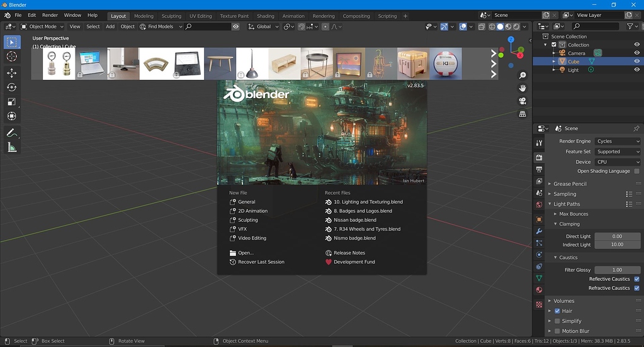Adjust the Indirect Light value field

[x=617, y=245]
